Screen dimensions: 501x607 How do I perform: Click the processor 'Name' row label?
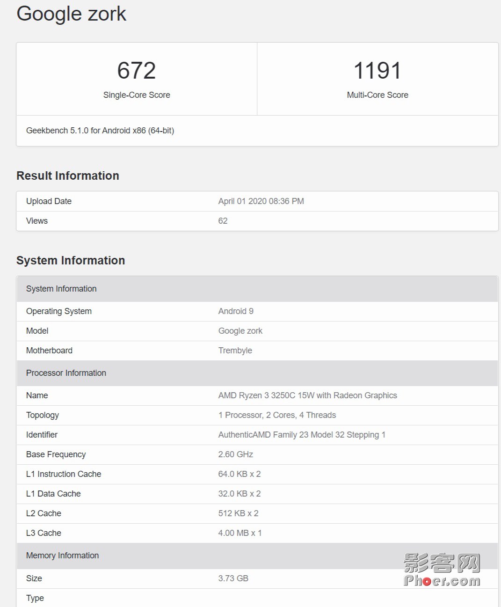37,395
